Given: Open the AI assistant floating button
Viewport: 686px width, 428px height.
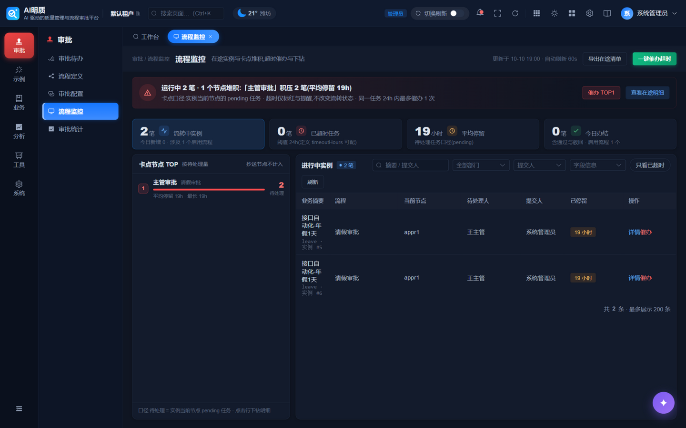Looking at the screenshot, I should [x=663, y=403].
